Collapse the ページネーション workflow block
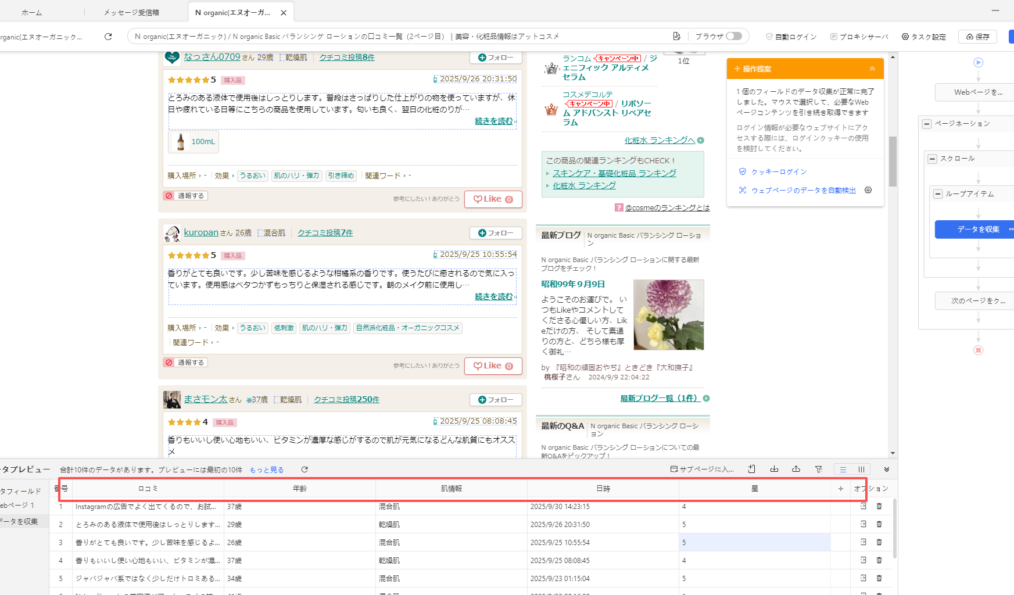The image size is (1014, 595). click(927, 124)
